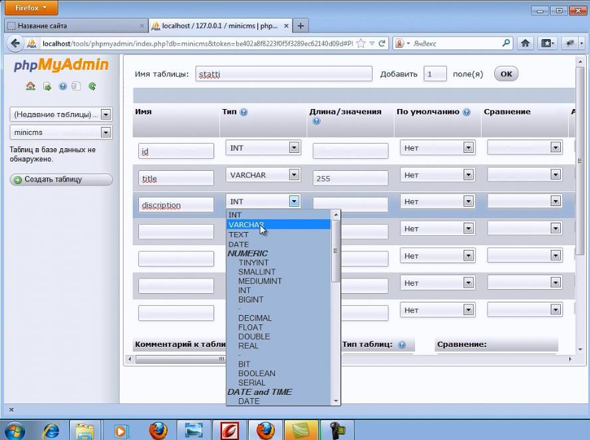This screenshot has height=440, width=590.
Task: Click the Имя таблицы input field
Action: coord(283,74)
